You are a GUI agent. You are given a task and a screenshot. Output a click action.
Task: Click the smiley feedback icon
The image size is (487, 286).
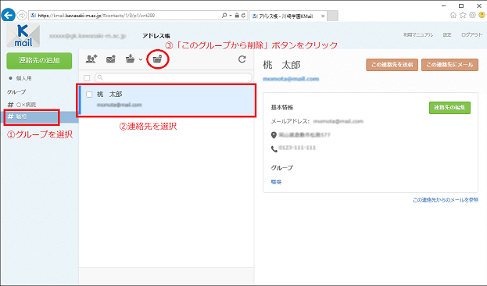point(482,15)
